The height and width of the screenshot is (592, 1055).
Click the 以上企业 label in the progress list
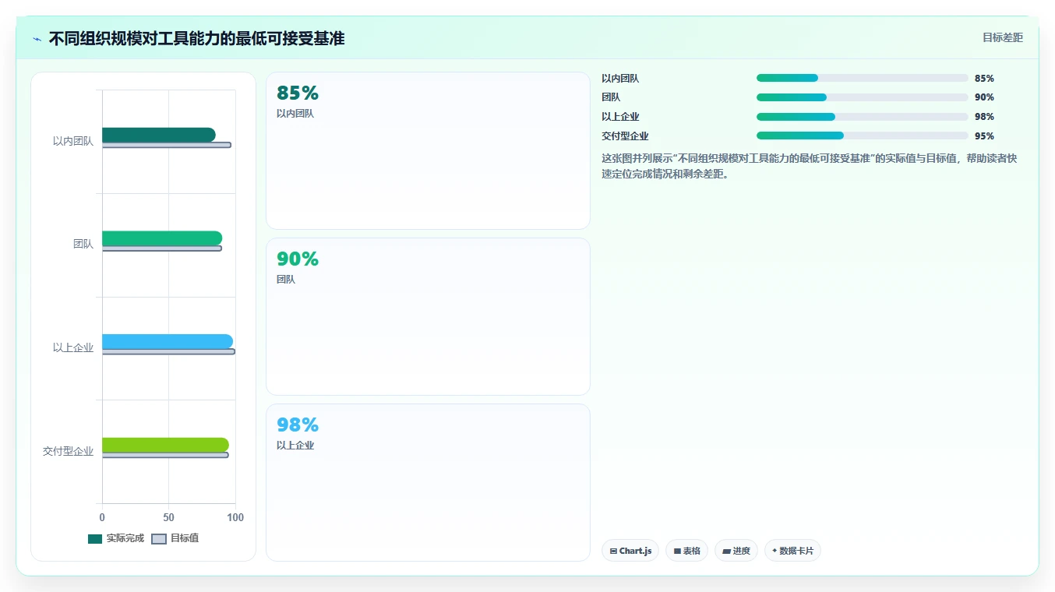(x=620, y=117)
